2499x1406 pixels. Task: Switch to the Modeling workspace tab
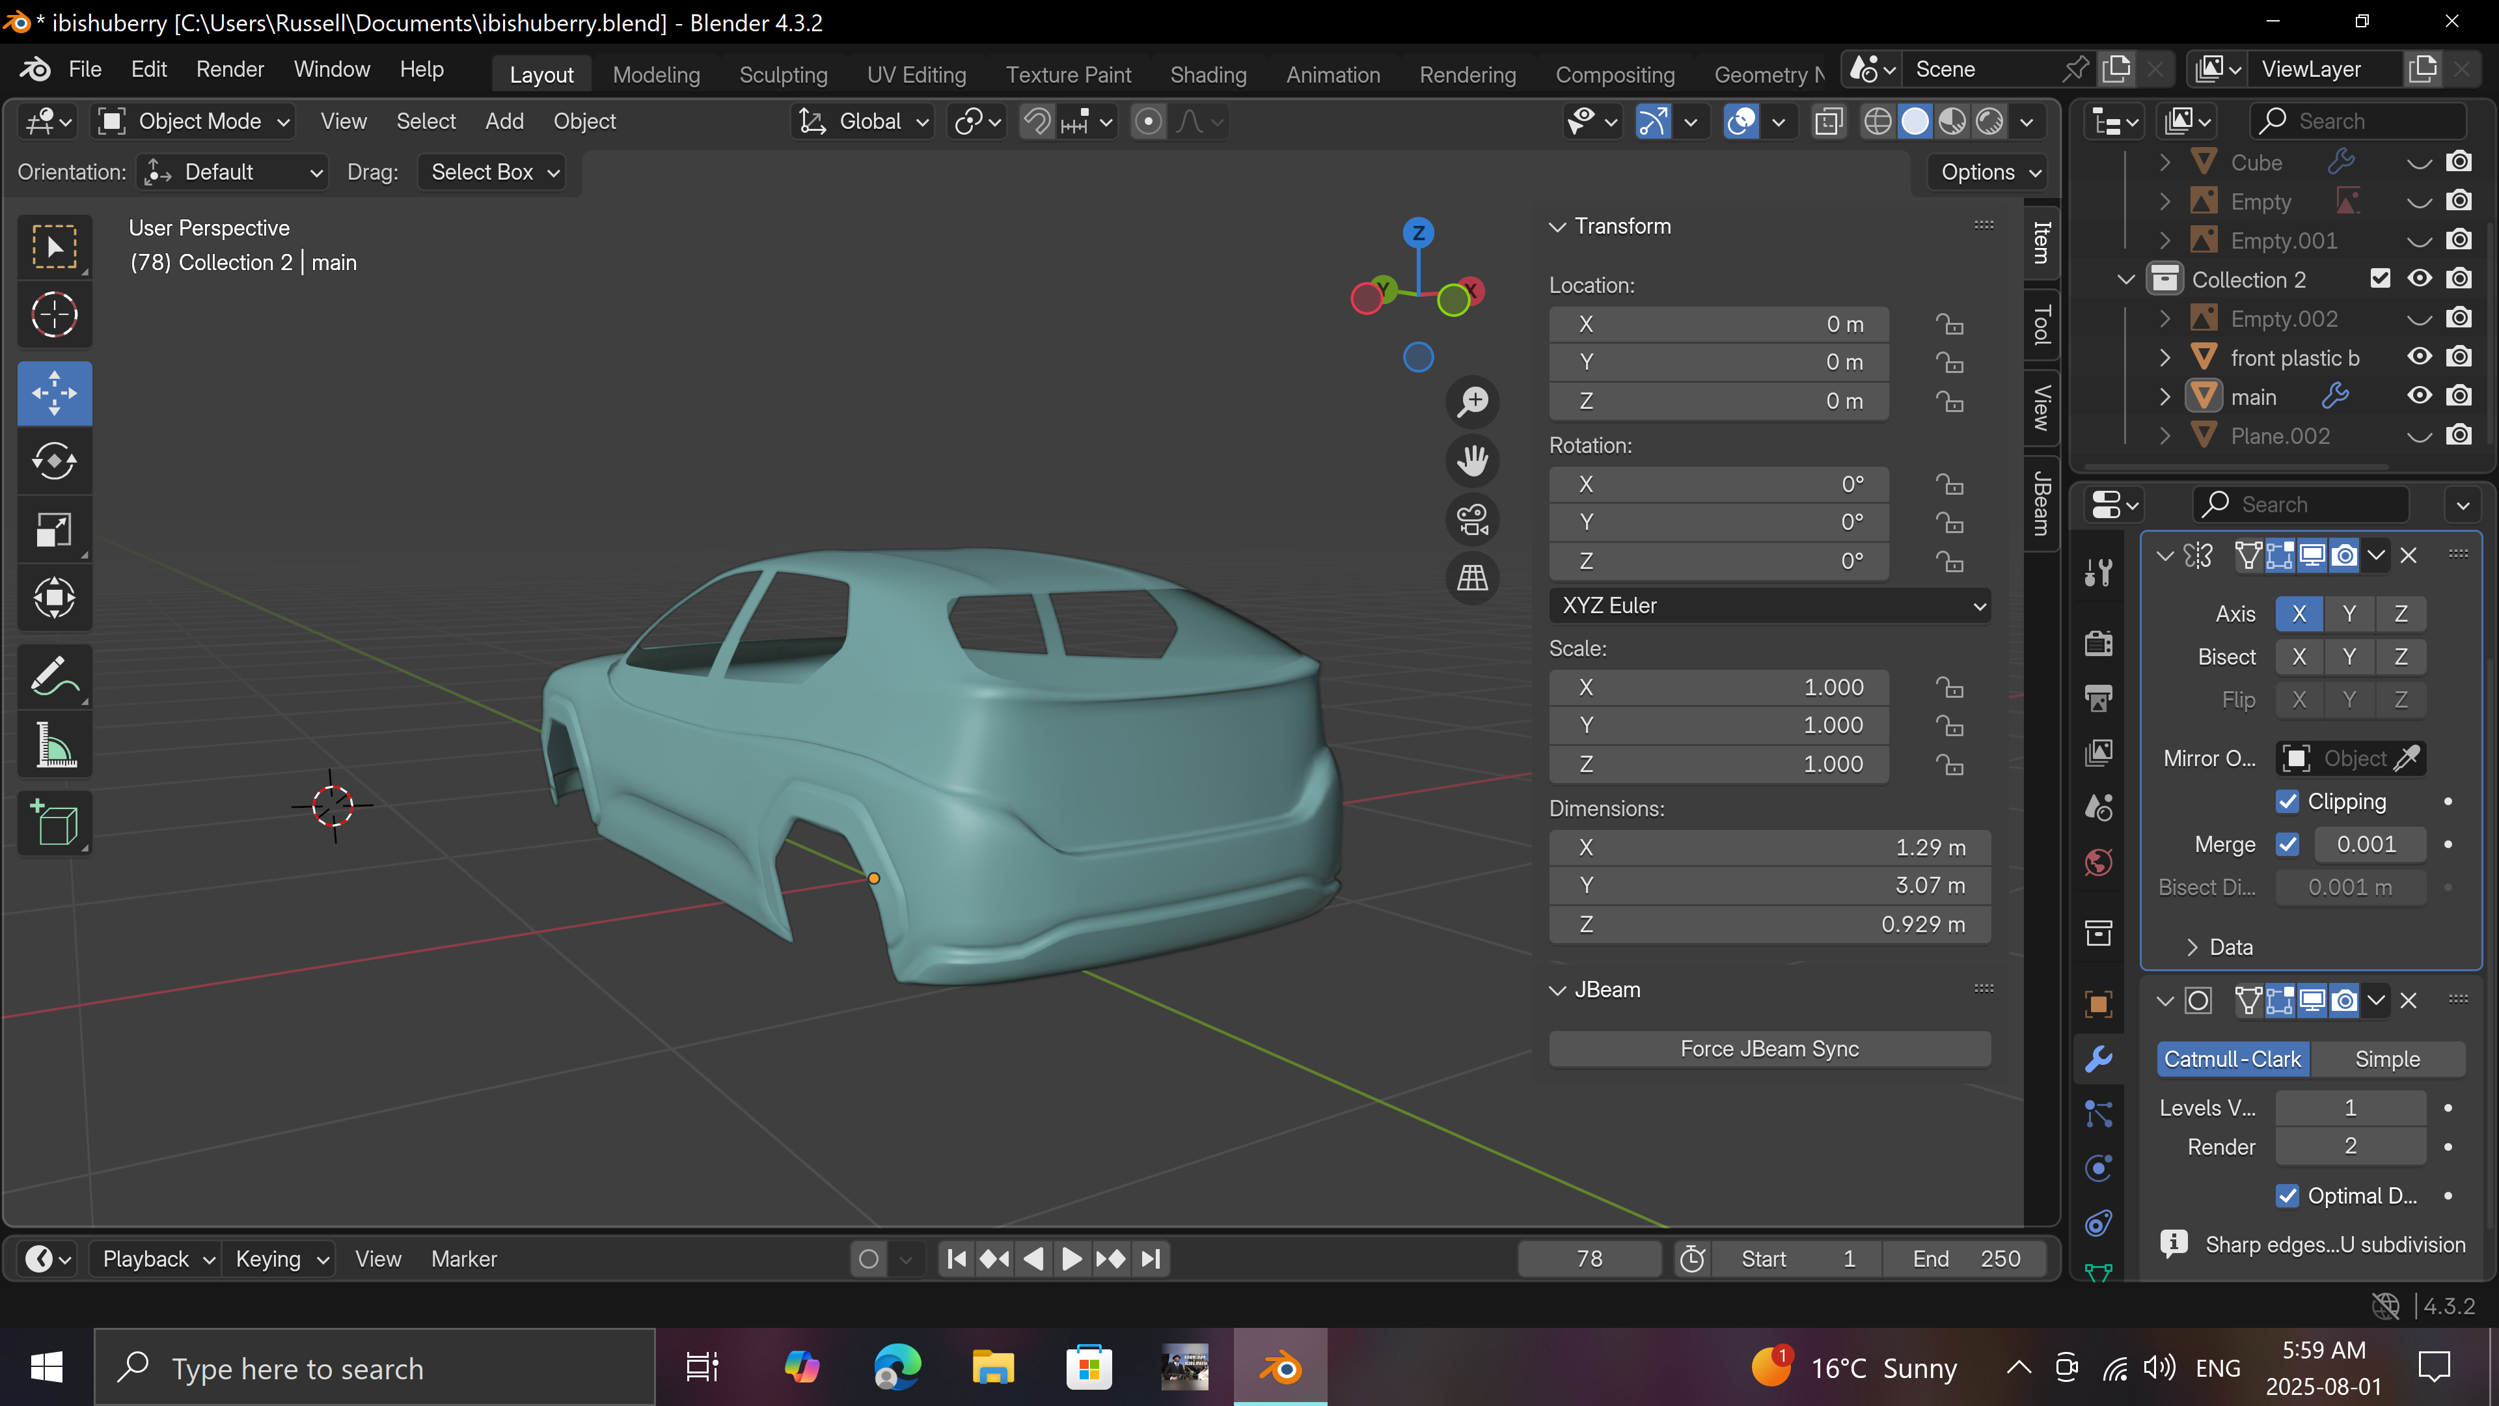(656, 75)
